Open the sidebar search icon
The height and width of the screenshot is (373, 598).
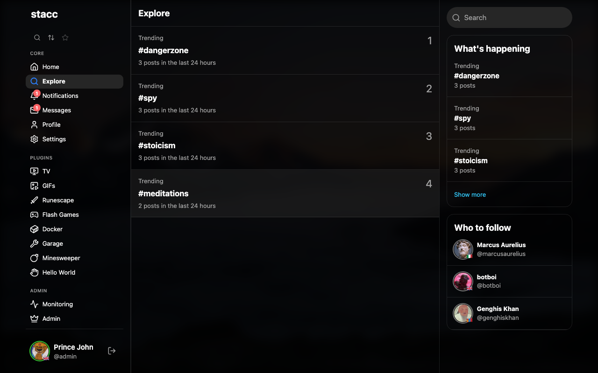37,37
